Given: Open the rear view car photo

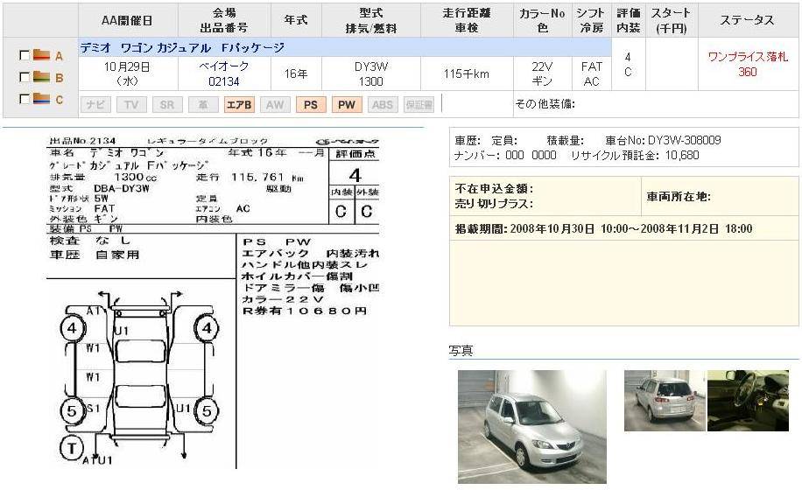Looking at the screenshot, I should coord(665,401).
